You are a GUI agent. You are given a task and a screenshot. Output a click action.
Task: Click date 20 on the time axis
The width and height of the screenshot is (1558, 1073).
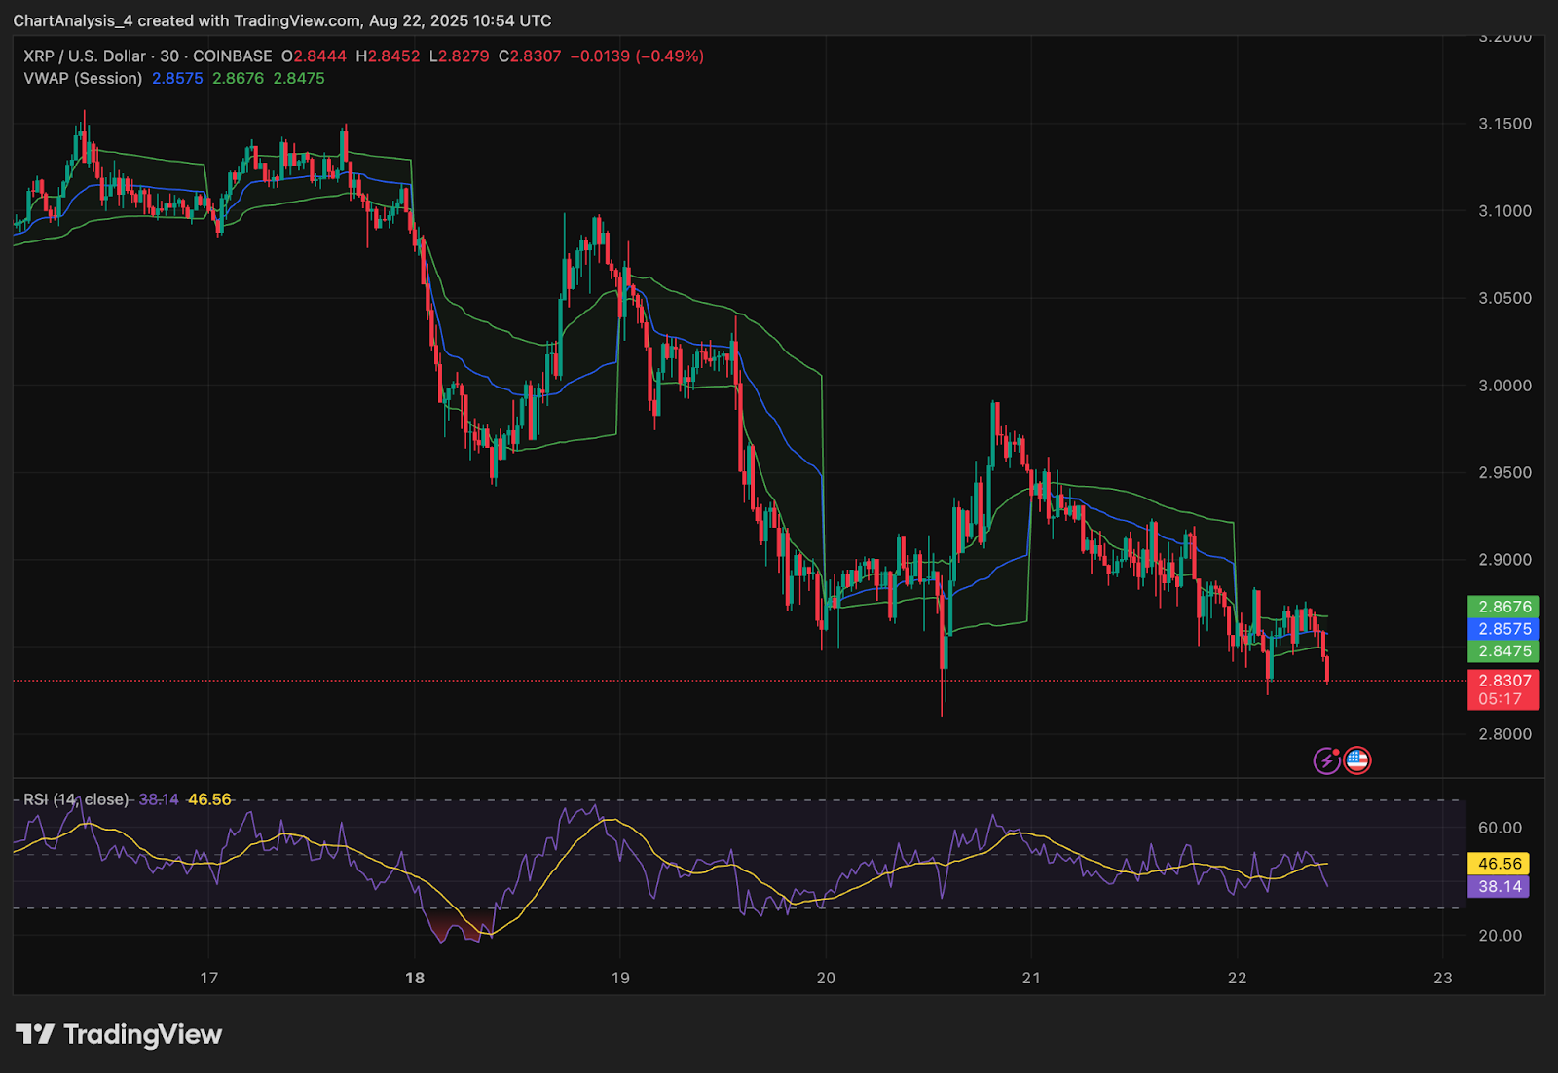[x=826, y=978]
